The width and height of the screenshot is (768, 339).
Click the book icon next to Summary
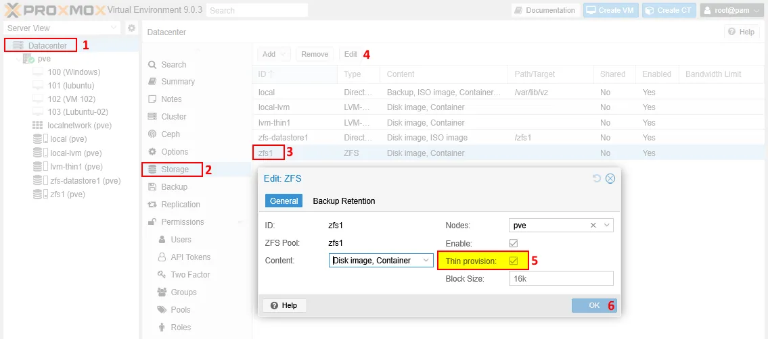pyautogui.click(x=152, y=82)
